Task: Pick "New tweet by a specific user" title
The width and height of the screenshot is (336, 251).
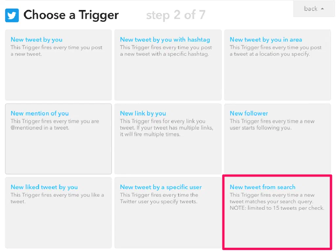Action: [x=161, y=187]
